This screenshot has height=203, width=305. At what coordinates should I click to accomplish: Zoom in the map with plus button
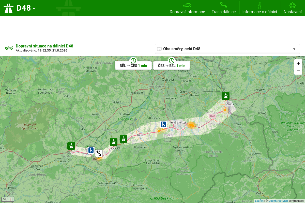(298, 63)
